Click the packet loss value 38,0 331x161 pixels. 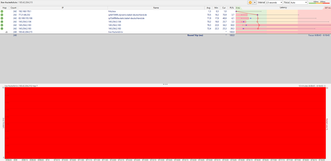[x=232, y=25]
